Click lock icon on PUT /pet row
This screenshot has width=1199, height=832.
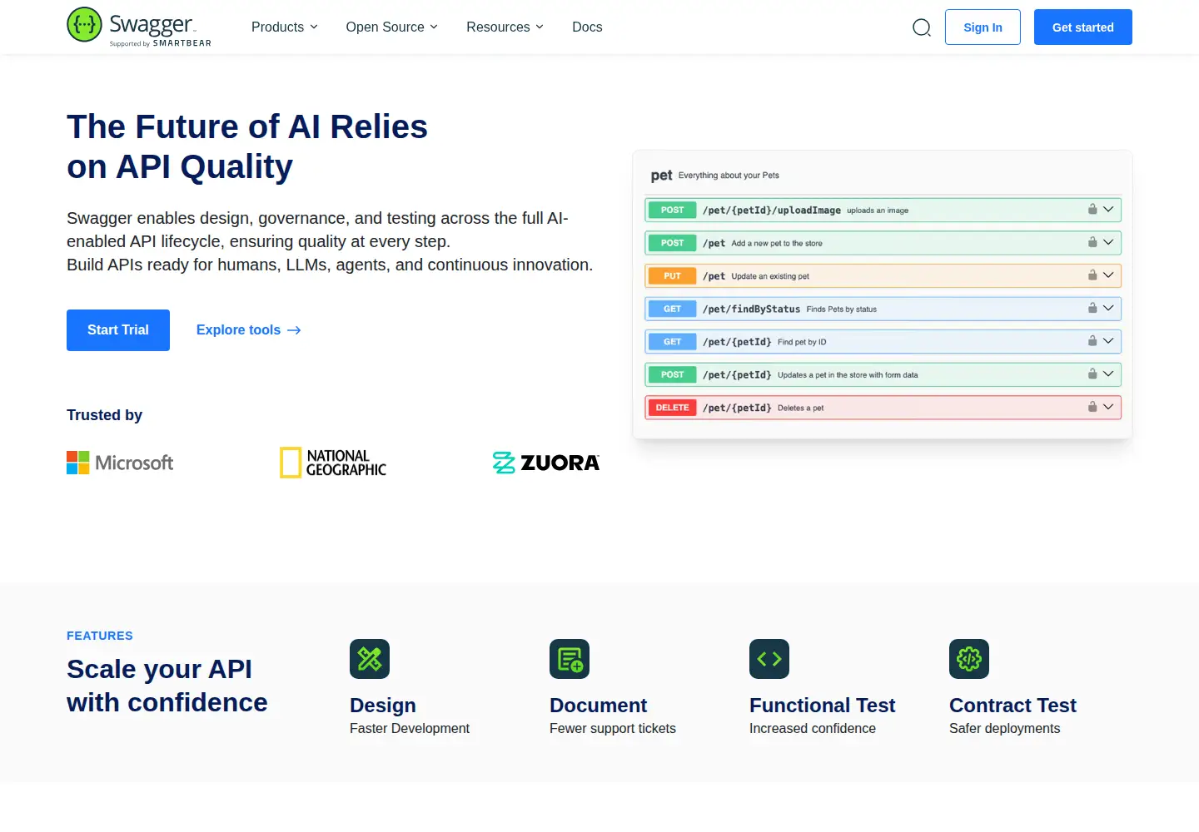point(1092,275)
